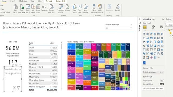
Task: Open the Format visual pane
Action: (153, 27)
